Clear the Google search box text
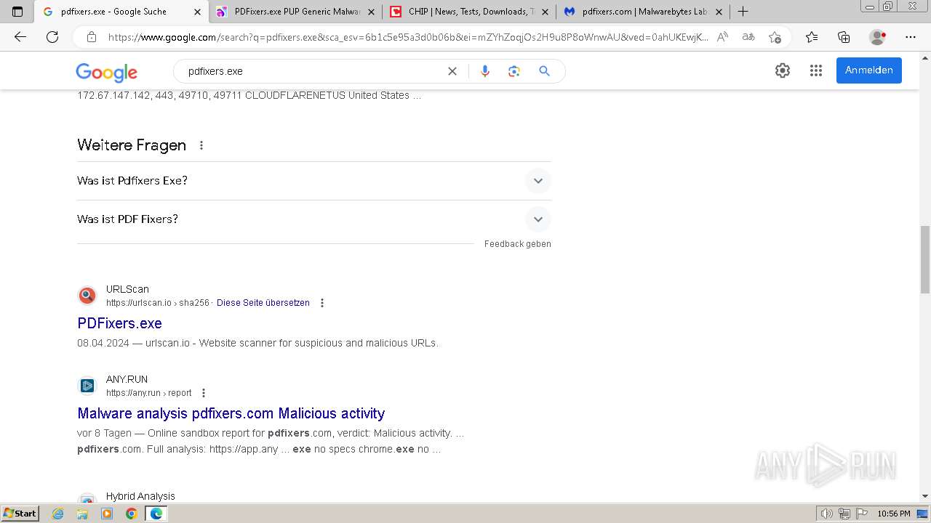 point(452,71)
